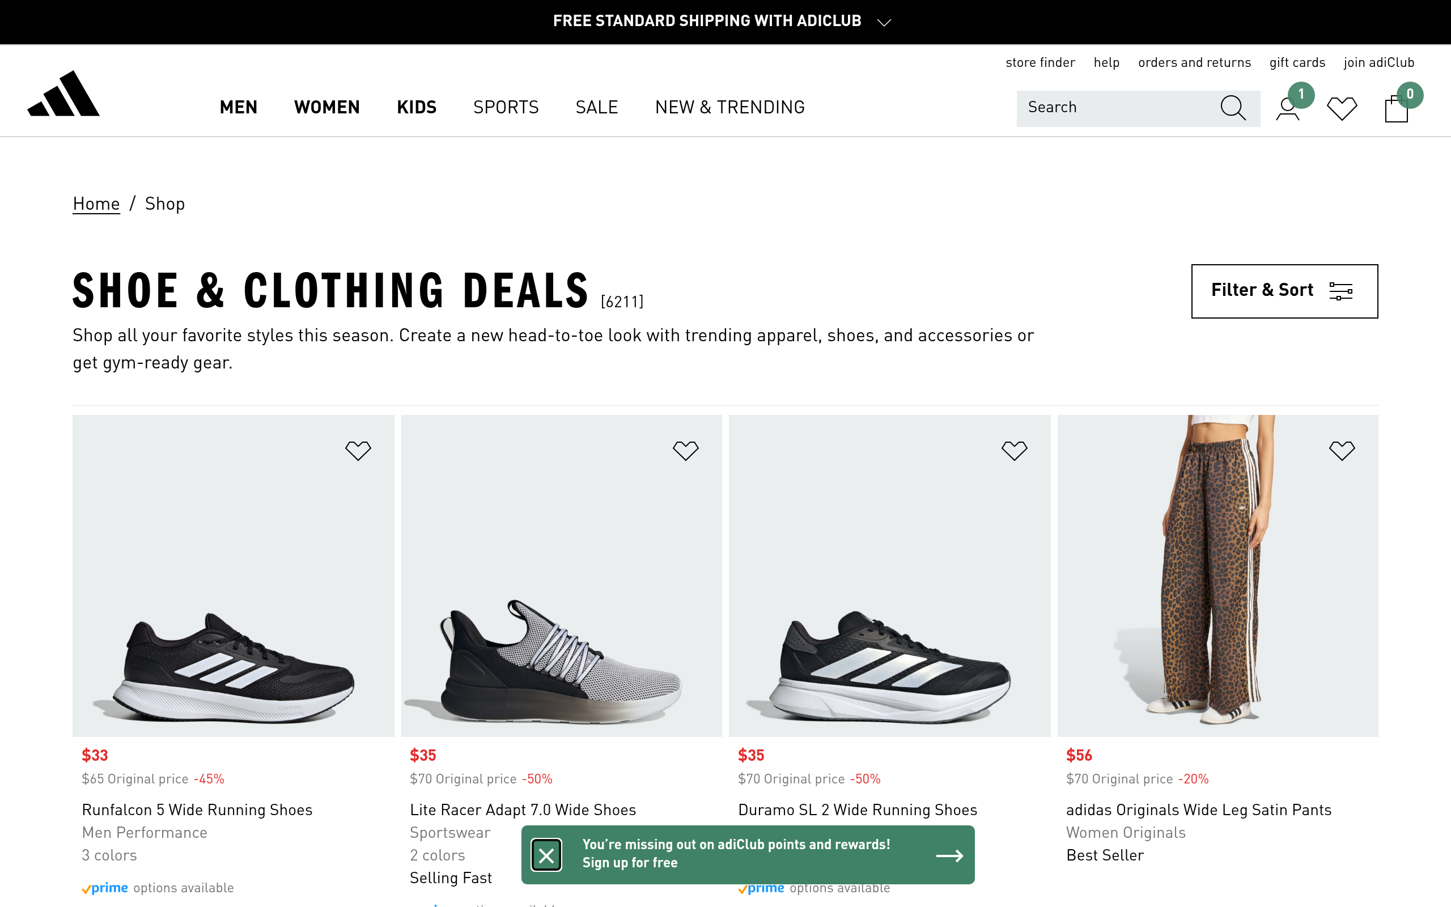Add Lite Racer Adapt 7.0 to wishlist

coord(685,450)
